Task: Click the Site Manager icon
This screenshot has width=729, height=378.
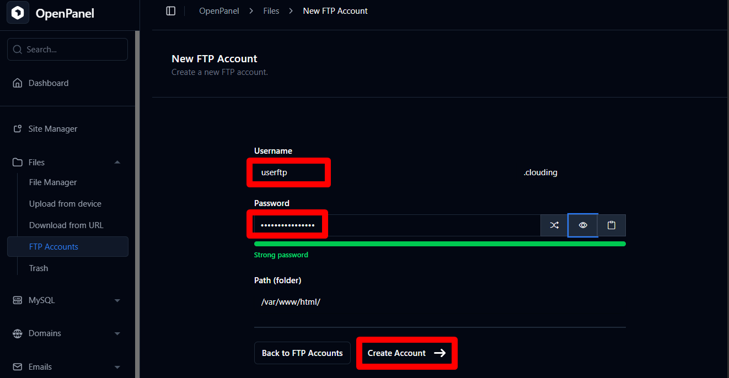Action: (18, 129)
